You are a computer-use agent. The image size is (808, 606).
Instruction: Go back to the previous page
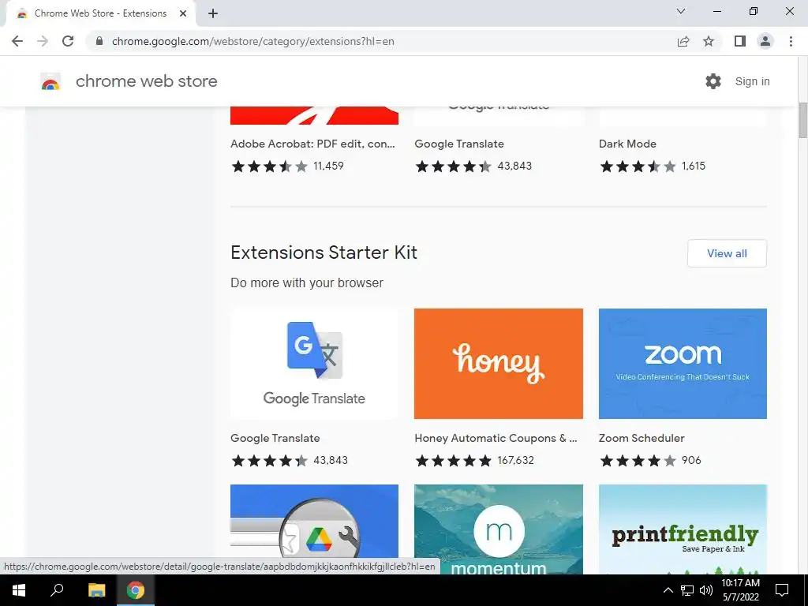click(x=17, y=41)
